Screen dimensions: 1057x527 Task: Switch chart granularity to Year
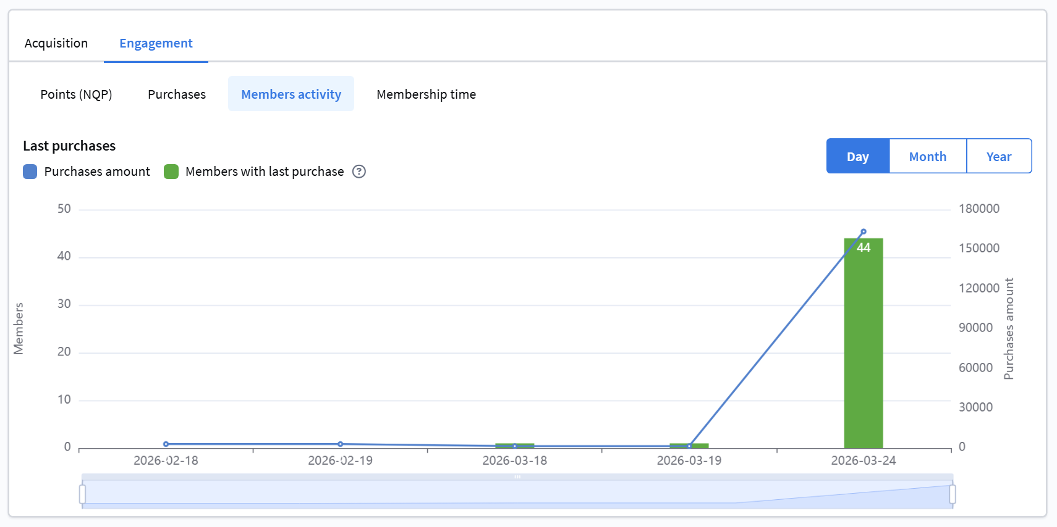coord(998,157)
